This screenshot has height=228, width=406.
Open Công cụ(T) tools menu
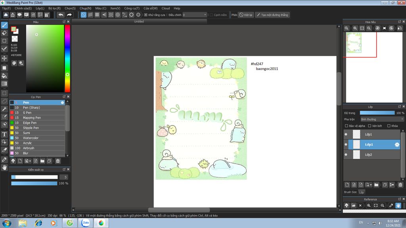(132, 8)
